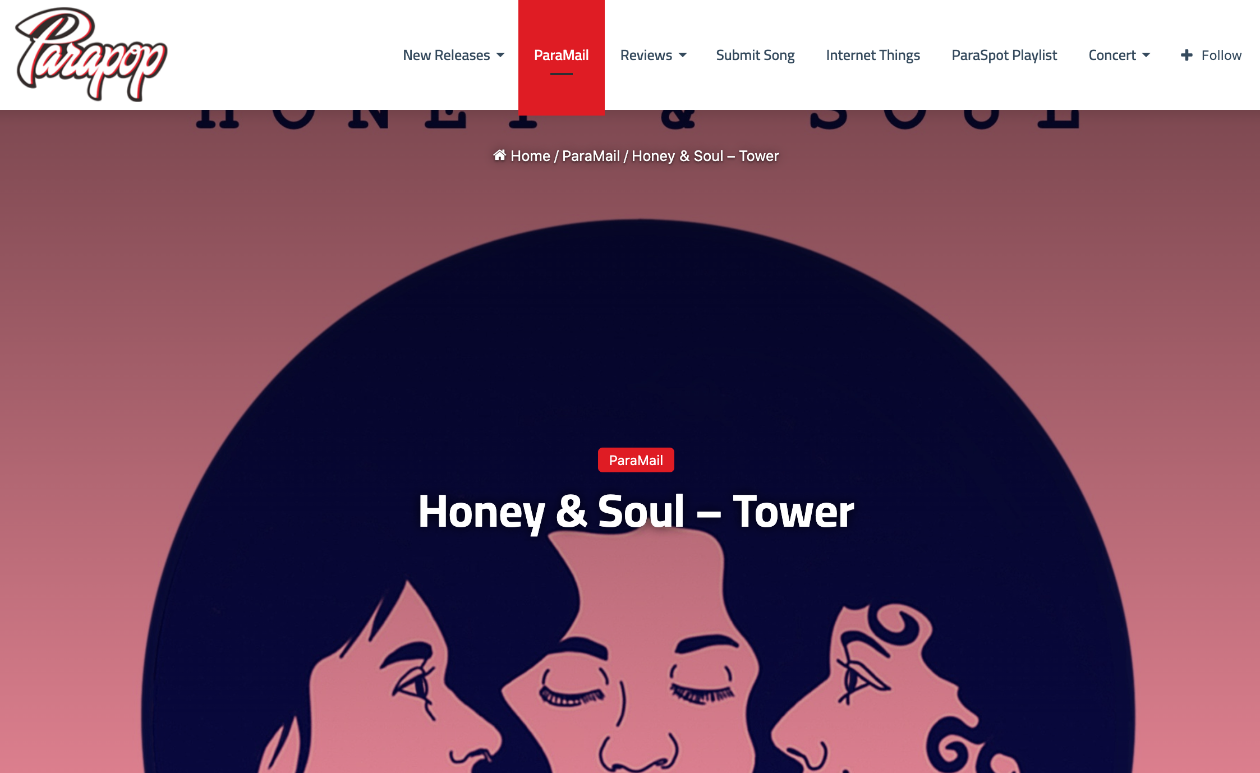Expand the New Releases dropdown arrow
The width and height of the screenshot is (1260, 773).
point(500,55)
